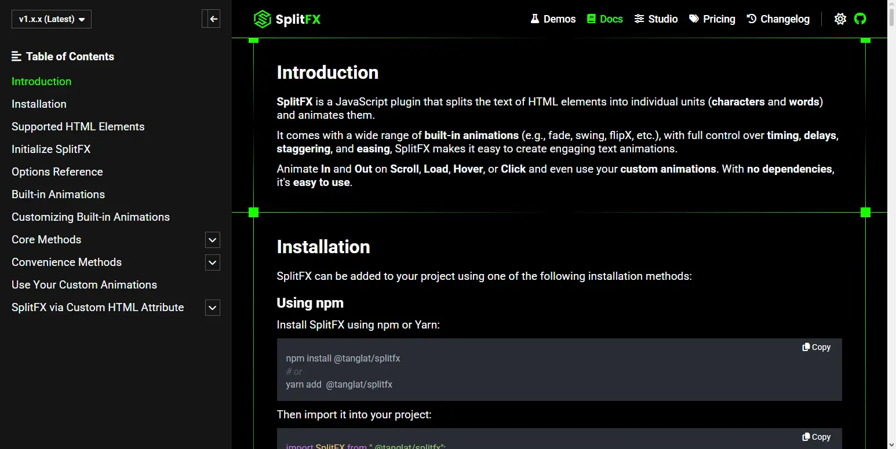896x449 pixels.
Task: Click the Installation heading in the content
Action: point(323,247)
